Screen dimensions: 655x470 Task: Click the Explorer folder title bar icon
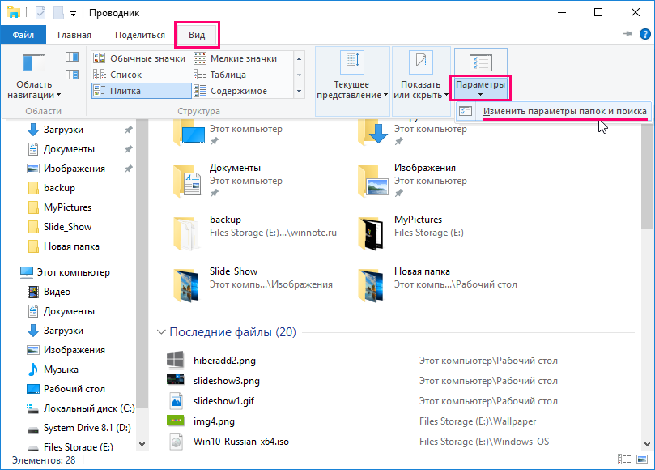14,12
